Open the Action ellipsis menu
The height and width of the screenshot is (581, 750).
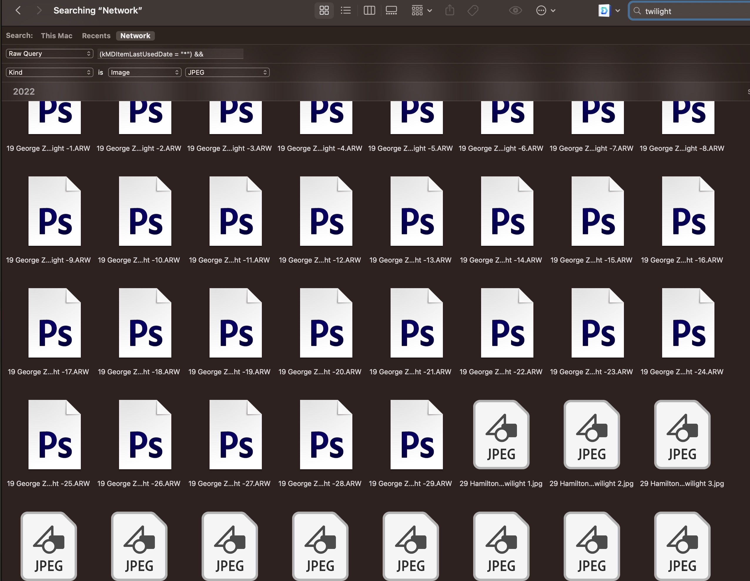[x=545, y=11]
